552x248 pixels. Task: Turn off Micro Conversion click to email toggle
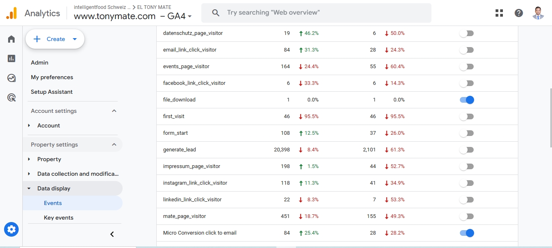point(467,233)
